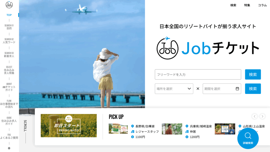The width and height of the screenshot is (270, 152).
Task: Open the 期間を選択 date picker
Action: point(222,88)
